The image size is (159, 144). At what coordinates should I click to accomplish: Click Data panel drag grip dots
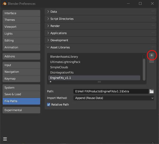(x=153, y=12)
